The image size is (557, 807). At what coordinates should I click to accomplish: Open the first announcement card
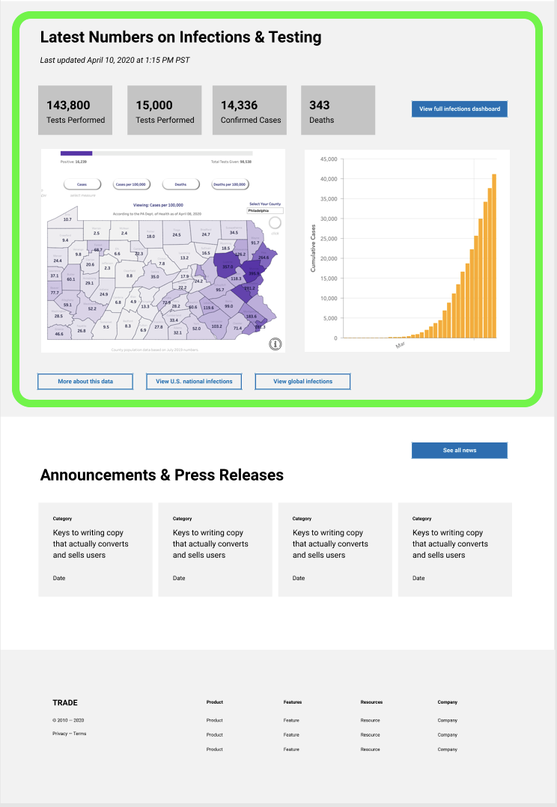pyautogui.click(x=95, y=549)
